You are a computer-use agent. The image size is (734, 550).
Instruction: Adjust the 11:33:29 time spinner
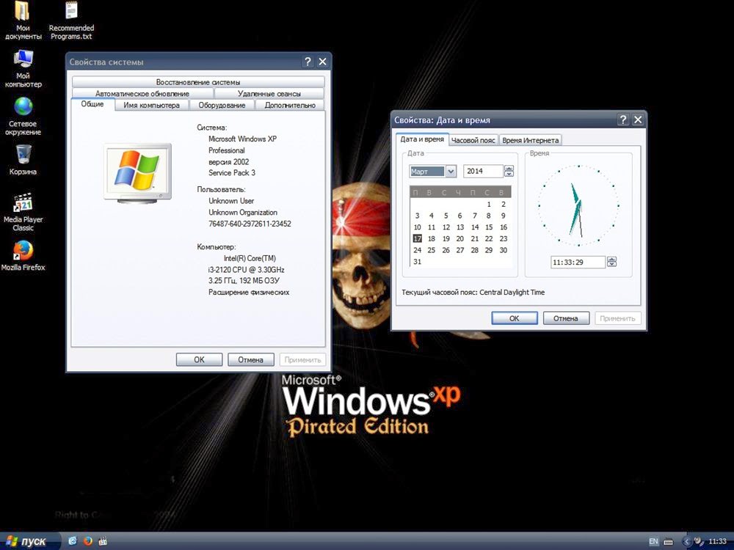(x=612, y=262)
